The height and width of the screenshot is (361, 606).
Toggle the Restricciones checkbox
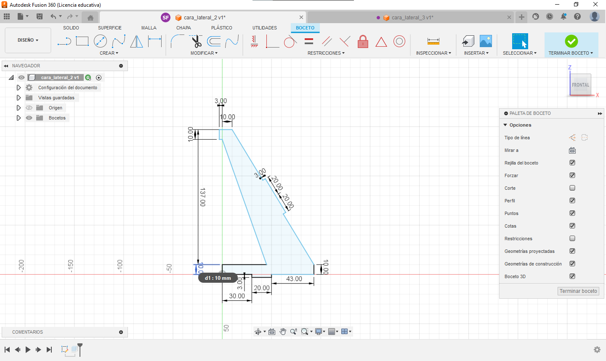[572, 239]
